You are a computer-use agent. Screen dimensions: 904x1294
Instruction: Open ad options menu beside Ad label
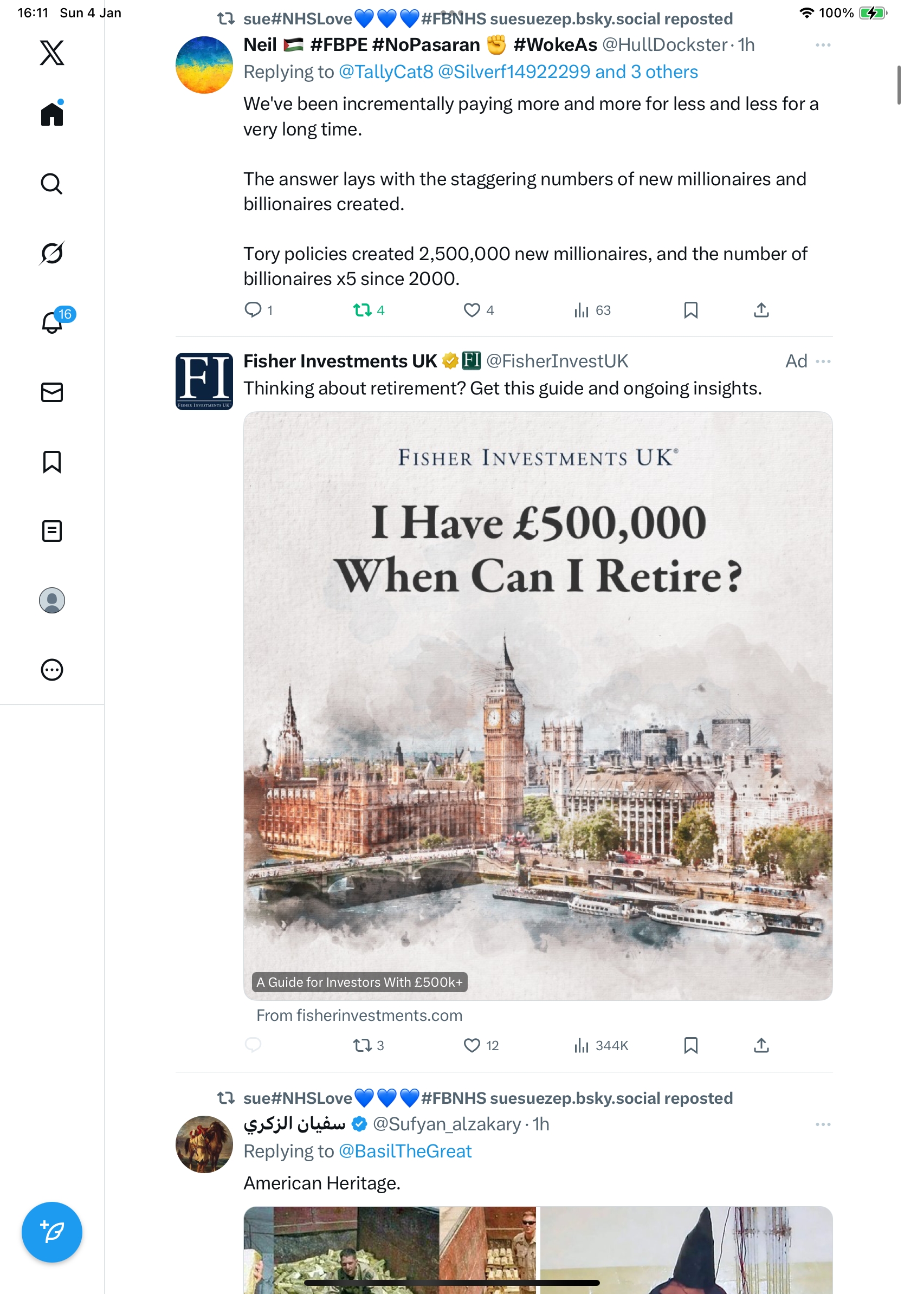pos(823,361)
